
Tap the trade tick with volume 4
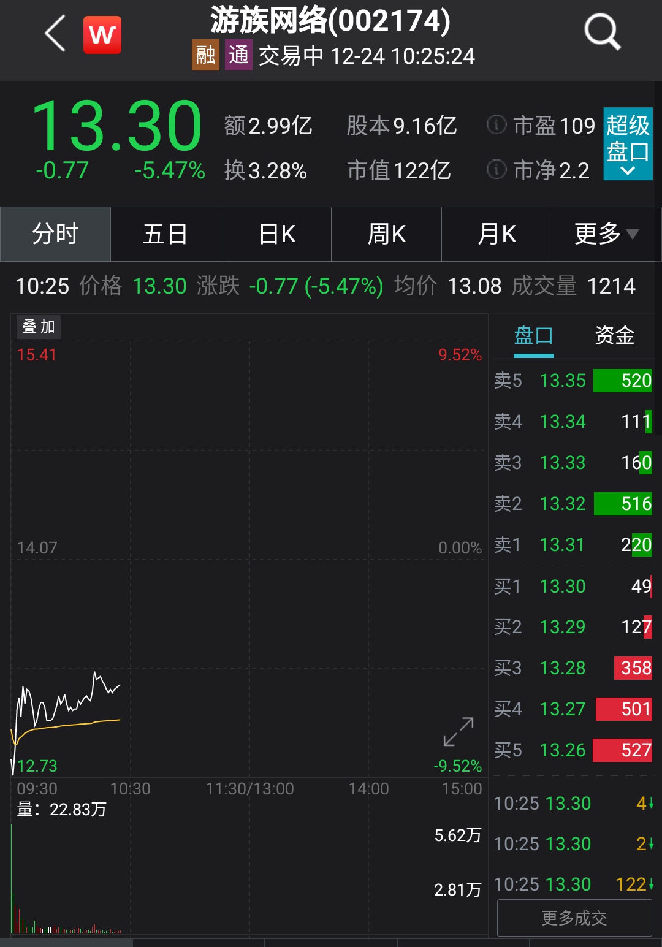pos(574,804)
